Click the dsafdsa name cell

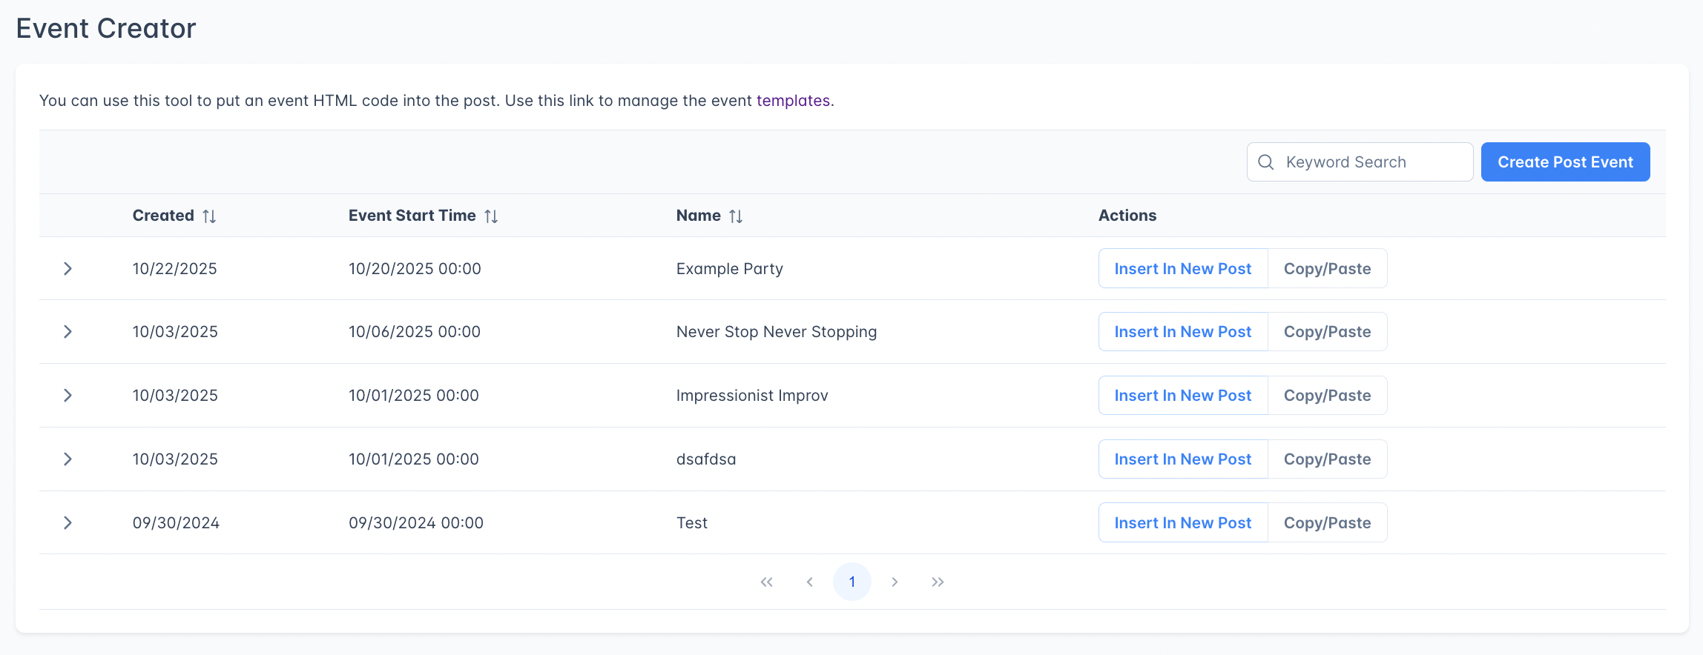click(706, 459)
